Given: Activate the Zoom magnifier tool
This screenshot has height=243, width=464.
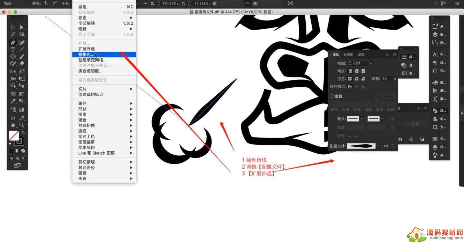Looking at the screenshot, I should tap(22, 125).
